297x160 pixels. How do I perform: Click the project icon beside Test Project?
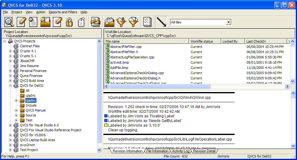(x=16, y=150)
